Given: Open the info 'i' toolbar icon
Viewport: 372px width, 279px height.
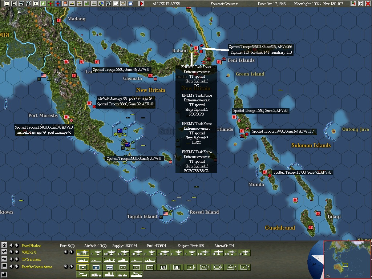Looking at the screenshot, I should [x=36, y=4].
